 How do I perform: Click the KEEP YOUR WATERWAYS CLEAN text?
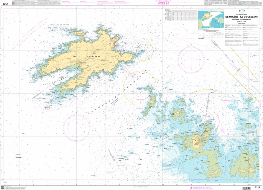pyautogui.click(x=203, y=189)
